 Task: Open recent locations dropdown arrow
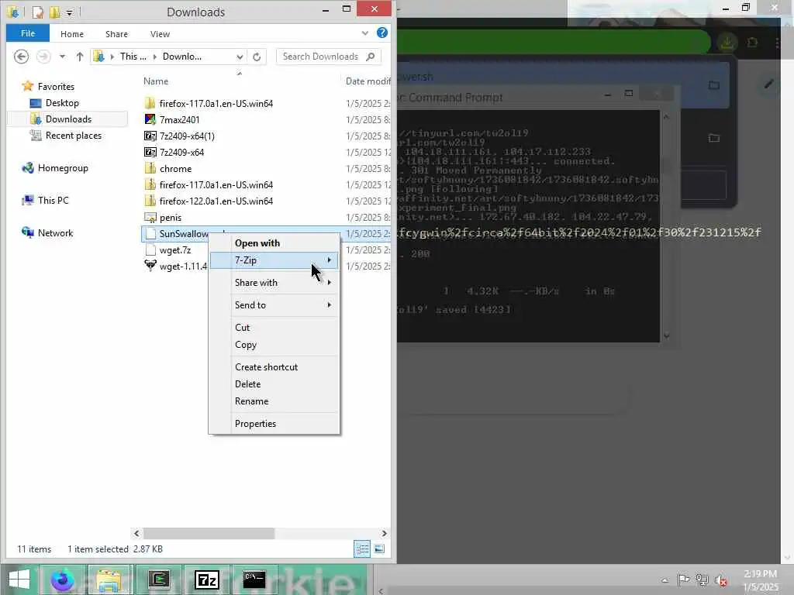coord(62,56)
